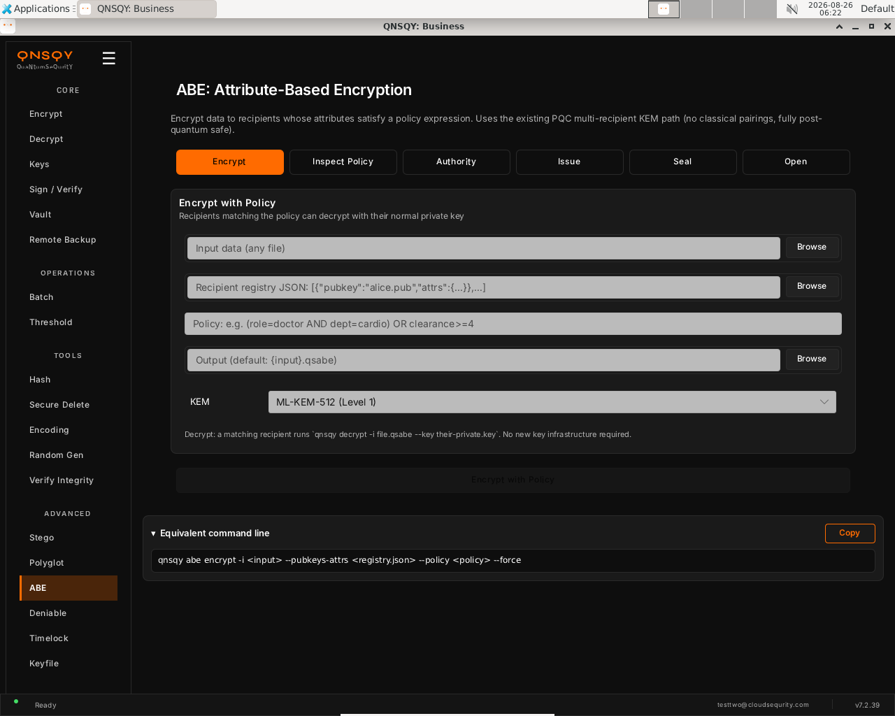Open Verify Integrity tool

click(x=69, y=480)
